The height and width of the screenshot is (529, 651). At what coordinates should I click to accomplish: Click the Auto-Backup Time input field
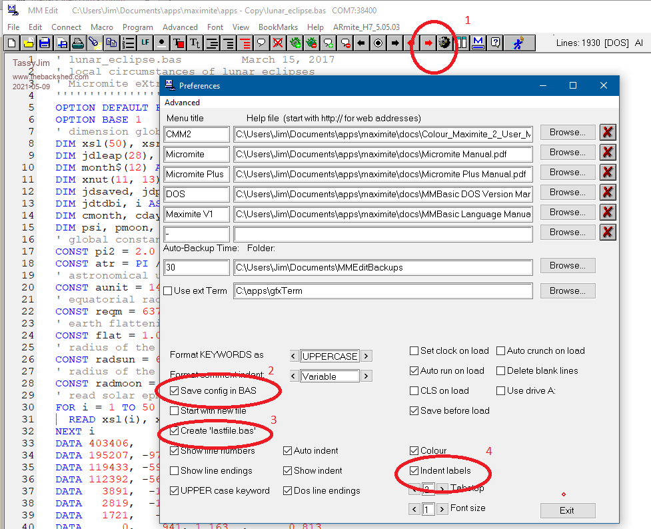tap(197, 268)
